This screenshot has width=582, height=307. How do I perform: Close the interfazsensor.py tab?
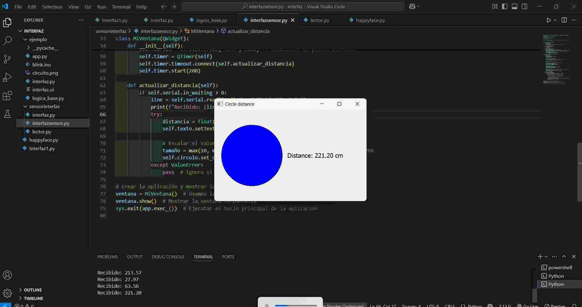click(293, 20)
